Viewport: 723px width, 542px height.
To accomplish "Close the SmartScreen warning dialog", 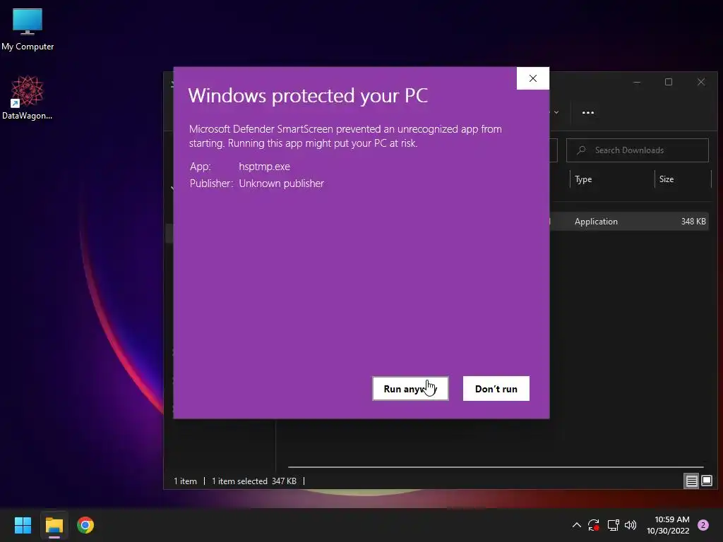I will point(532,78).
